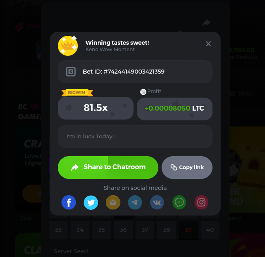Share win on Telegram

point(135,202)
